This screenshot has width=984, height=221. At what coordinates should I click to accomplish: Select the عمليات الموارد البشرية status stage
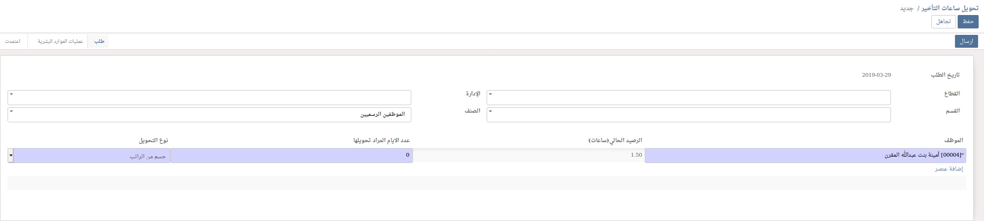pyautogui.click(x=60, y=41)
